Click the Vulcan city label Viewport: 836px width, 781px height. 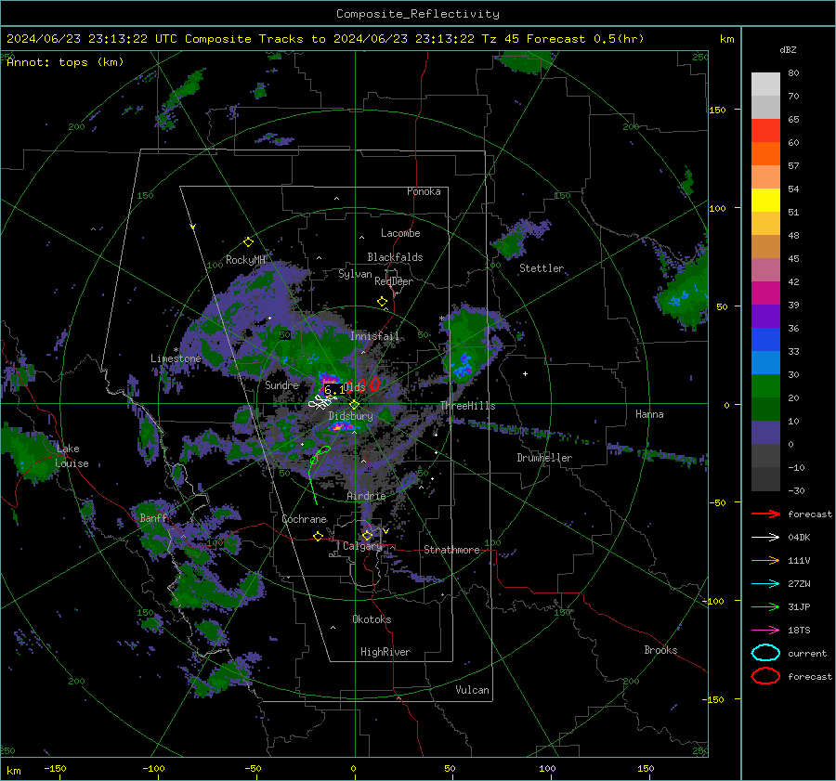point(473,690)
